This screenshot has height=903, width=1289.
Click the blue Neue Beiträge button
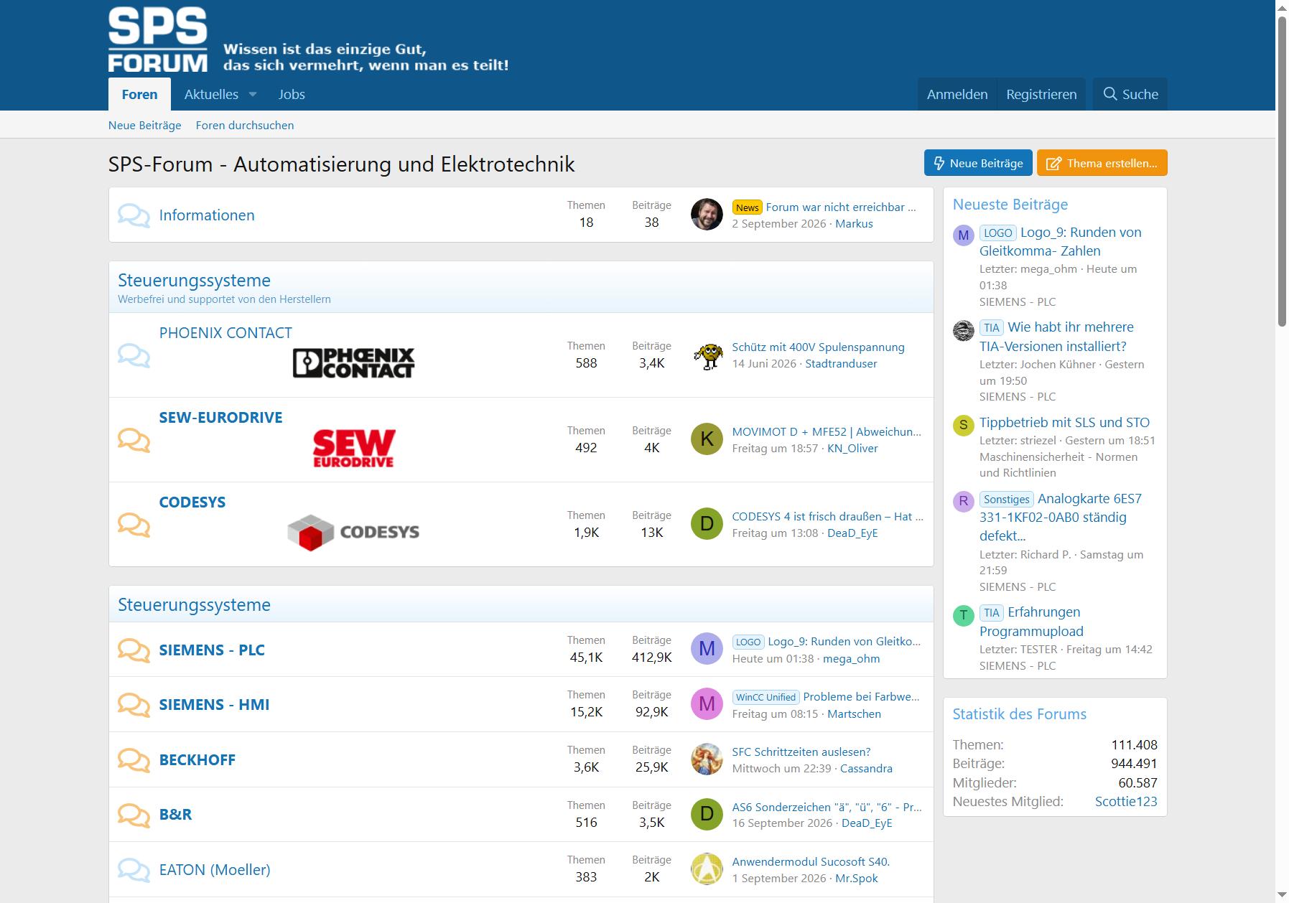coord(978,163)
